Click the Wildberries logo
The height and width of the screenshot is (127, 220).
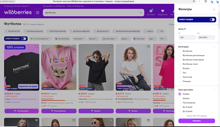(x=18, y=12)
